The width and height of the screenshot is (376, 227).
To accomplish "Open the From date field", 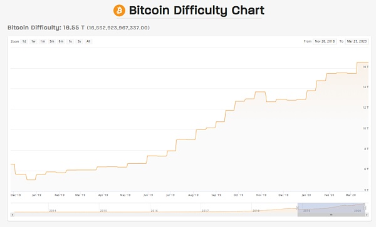I will pyautogui.click(x=325, y=41).
